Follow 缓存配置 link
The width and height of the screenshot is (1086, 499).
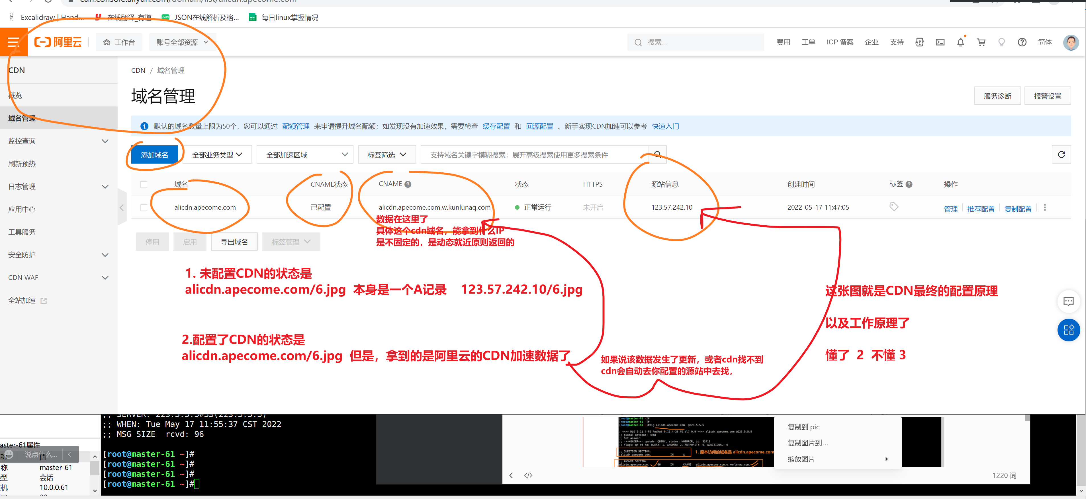click(496, 126)
